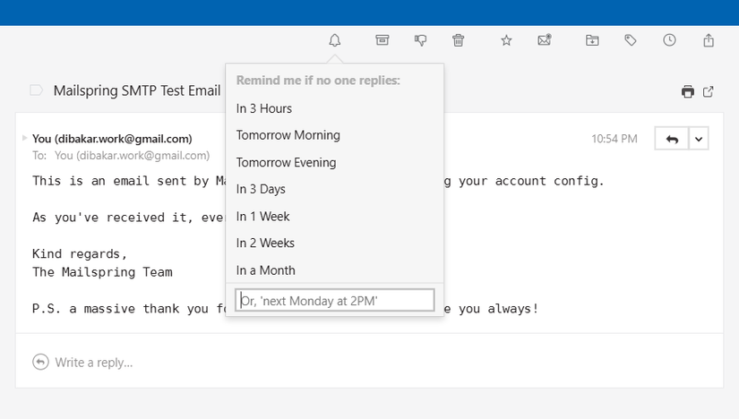Click the reply arrow button
739x419 pixels.
pos(672,139)
